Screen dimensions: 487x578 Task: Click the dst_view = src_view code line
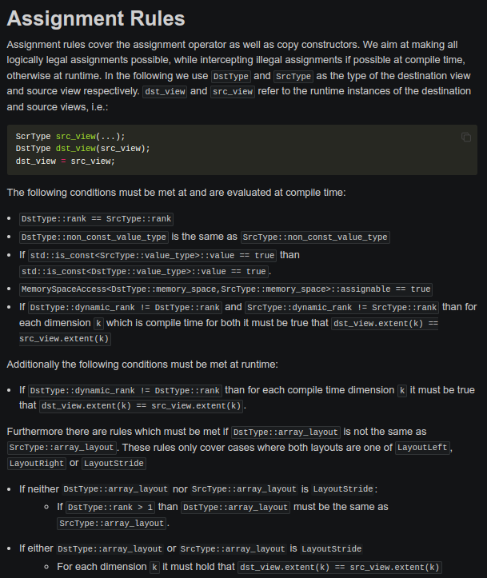66,161
